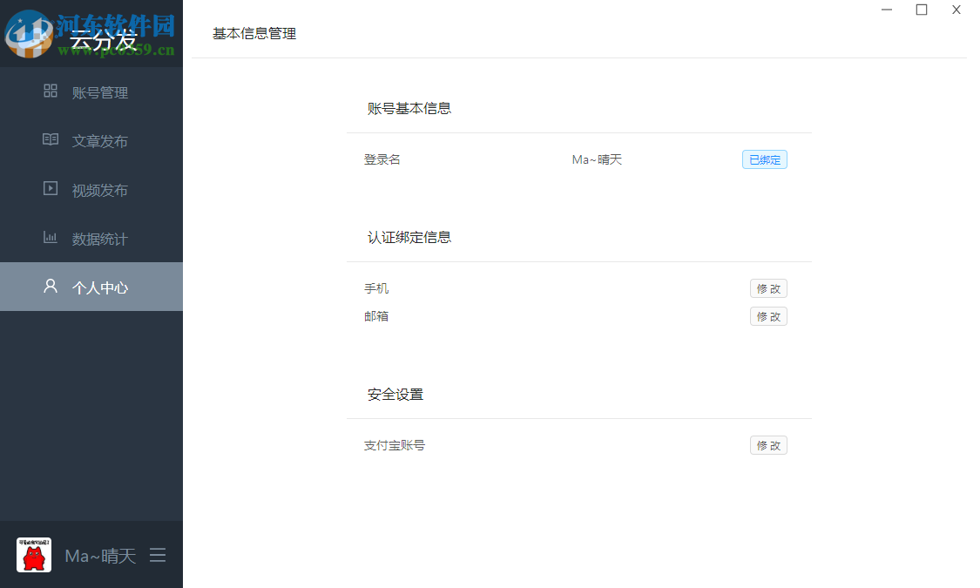Open 数据统计 from the sidebar

tap(98, 238)
